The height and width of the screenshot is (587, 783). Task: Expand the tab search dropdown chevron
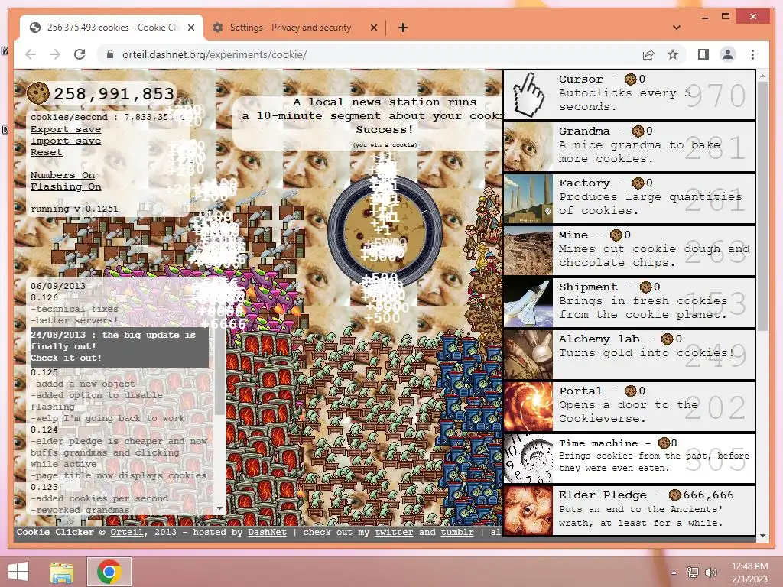pyautogui.click(x=676, y=28)
